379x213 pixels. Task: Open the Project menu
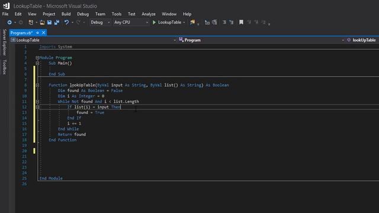(49, 14)
